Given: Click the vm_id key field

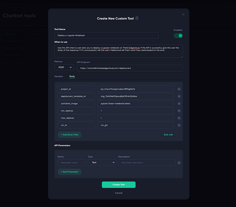Looking at the screenshot, I should (x=76, y=125).
